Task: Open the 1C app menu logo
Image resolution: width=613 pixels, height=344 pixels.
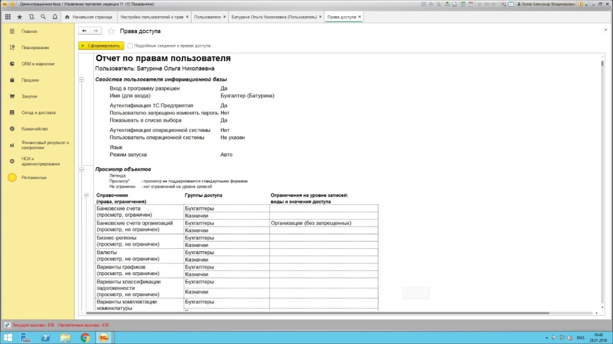Action: tap(5, 4)
